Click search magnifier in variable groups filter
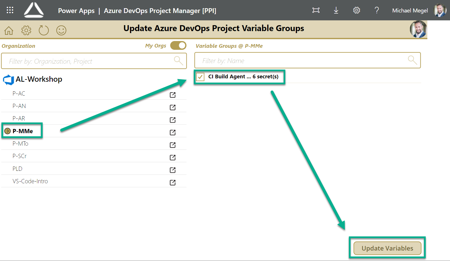Viewport: 450px width, 261px height. [x=412, y=60]
